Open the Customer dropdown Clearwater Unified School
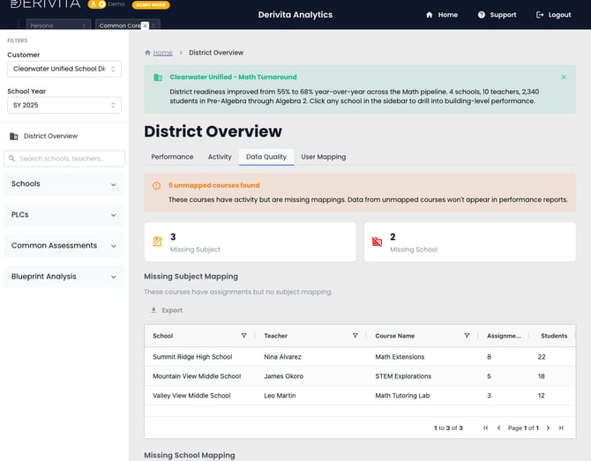The height and width of the screenshot is (461, 591). 64,69
